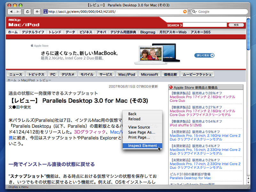Choose Save Page As… in context menu
256x192 pixels.
(x=142, y=132)
